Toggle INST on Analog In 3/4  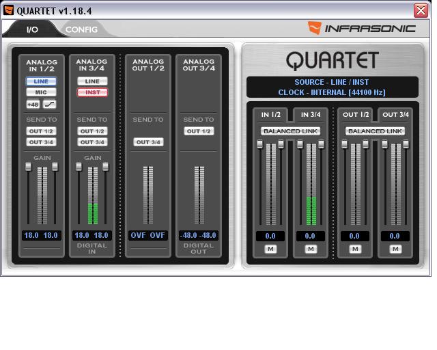click(x=92, y=92)
